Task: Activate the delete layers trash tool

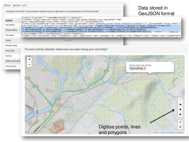Action: click(x=180, y=127)
